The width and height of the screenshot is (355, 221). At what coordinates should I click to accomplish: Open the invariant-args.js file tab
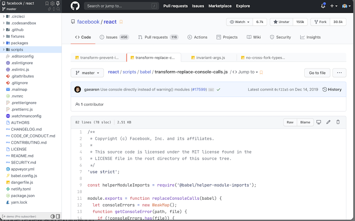click(208, 57)
